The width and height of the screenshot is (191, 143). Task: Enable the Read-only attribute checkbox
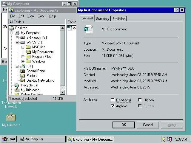click(113, 100)
